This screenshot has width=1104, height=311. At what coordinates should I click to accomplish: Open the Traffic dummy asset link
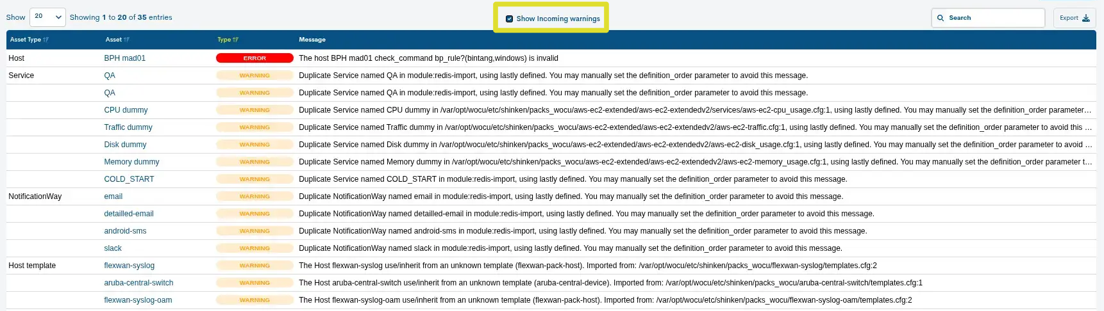[x=128, y=127]
